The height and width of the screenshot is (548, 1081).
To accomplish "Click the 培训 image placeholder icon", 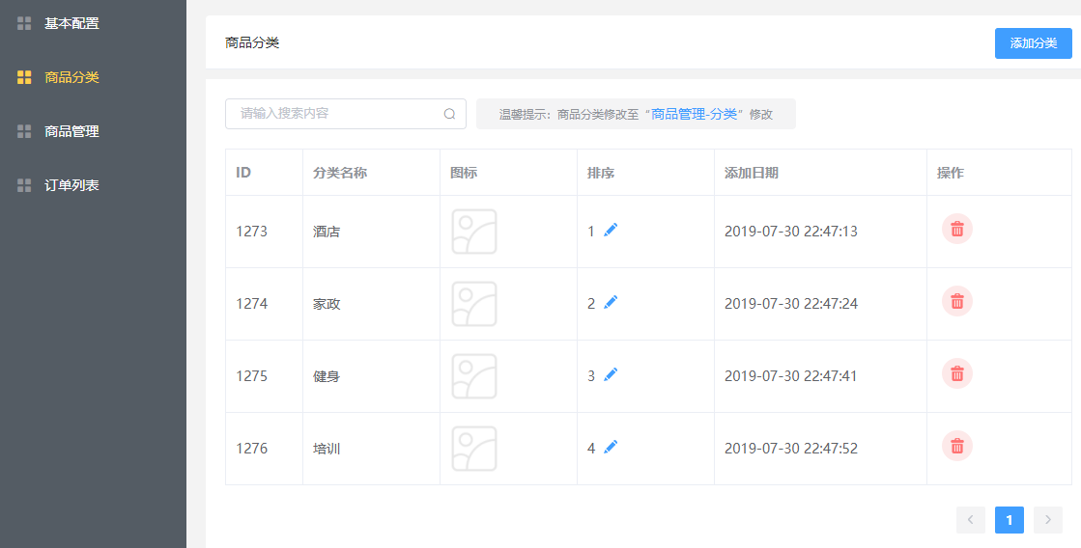I will 474,449.
